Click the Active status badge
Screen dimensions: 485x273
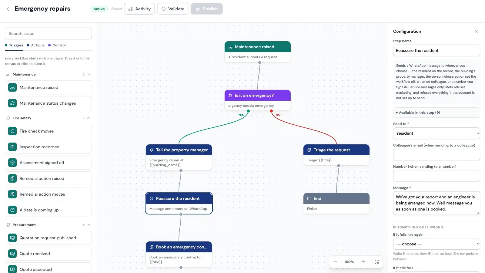click(99, 9)
